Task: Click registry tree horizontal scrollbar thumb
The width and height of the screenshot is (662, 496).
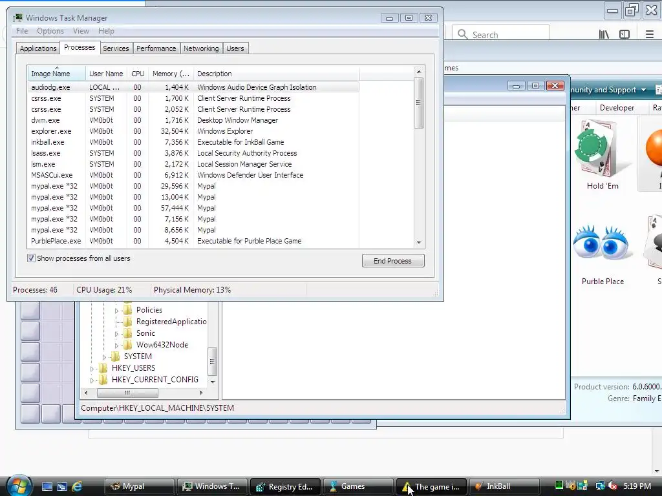Action: pos(127,393)
